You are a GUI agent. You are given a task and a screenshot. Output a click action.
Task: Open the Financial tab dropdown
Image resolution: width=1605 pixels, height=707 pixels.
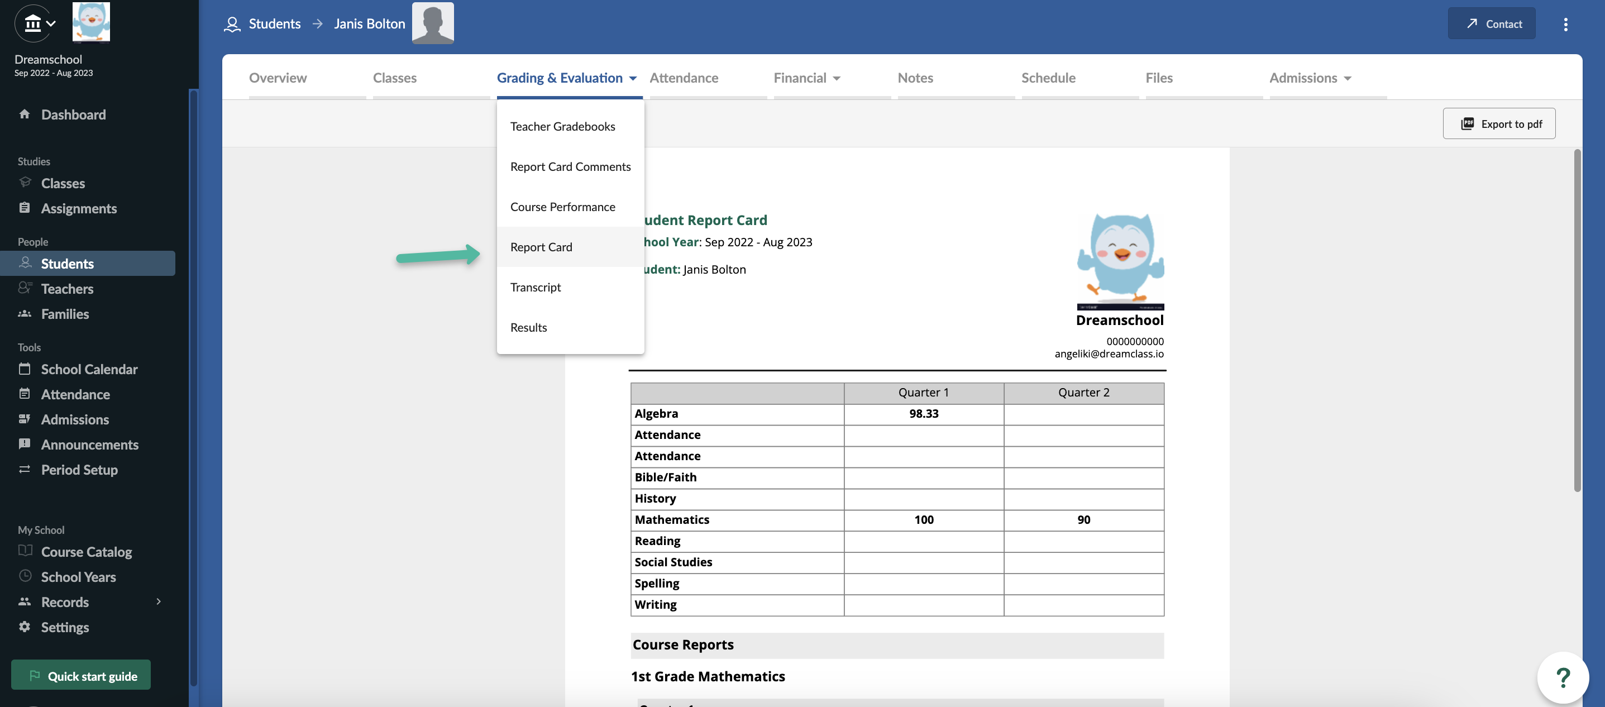[836, 79]
